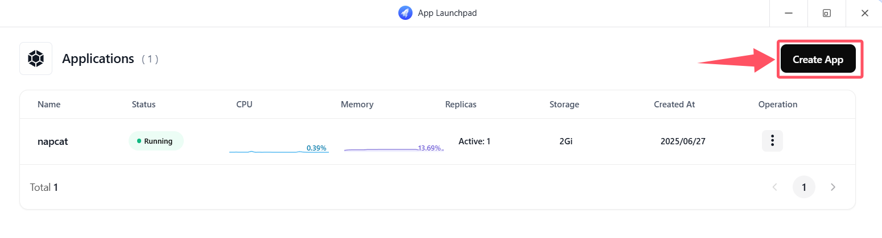
Task: Click the Status column header
Action: (143, 105)
